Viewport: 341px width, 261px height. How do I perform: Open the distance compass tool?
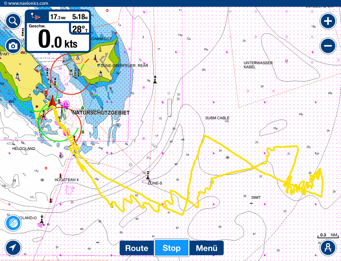[328, 248]
